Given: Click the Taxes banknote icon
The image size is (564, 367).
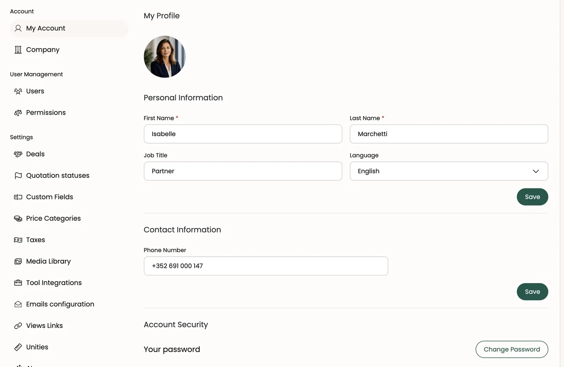Looking at the screenshot, I should (18, 240).
